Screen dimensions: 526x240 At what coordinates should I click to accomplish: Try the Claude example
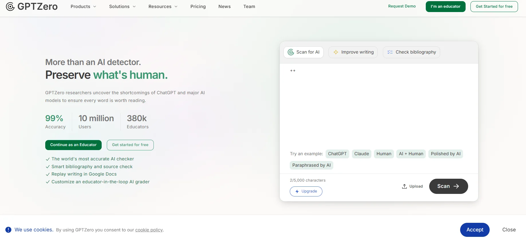[362, 154]
